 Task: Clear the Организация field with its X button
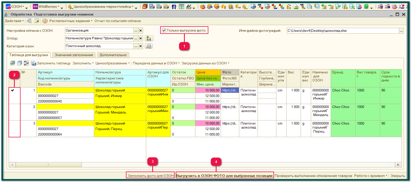[140, 31]
